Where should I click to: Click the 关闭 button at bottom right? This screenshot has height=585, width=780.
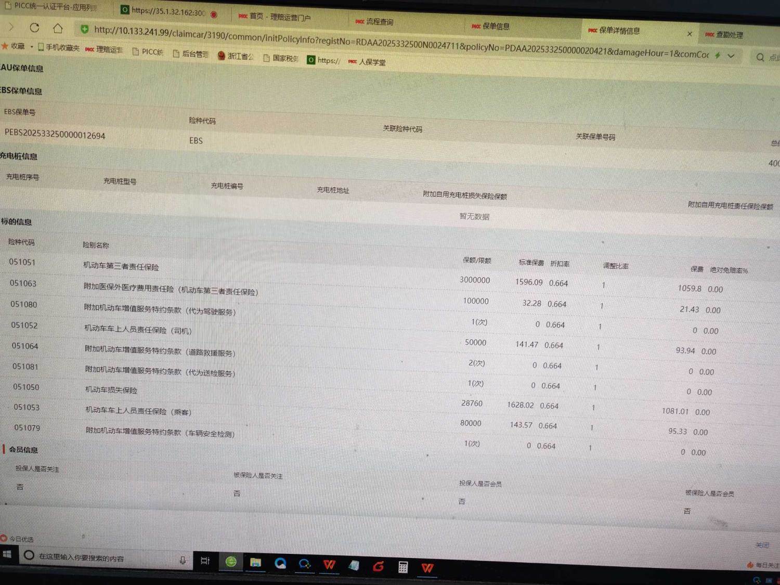point(762,545)
